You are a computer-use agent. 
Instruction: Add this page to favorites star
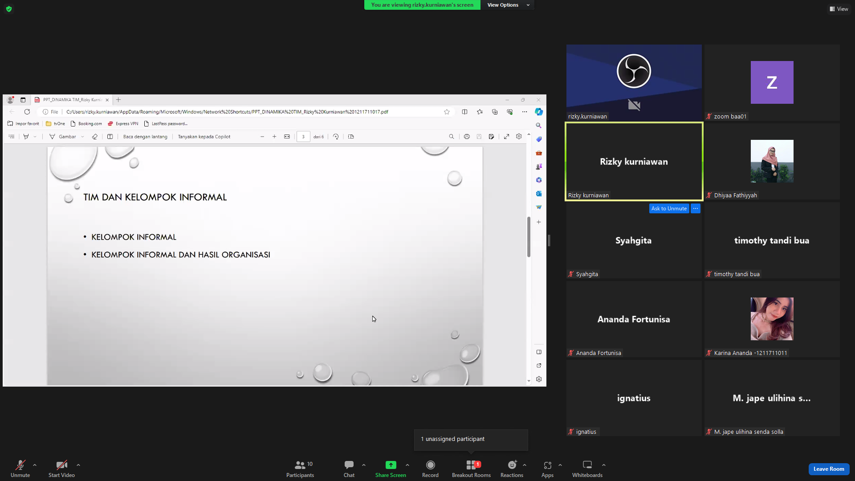pyautogui.click(x=447, y=112)
